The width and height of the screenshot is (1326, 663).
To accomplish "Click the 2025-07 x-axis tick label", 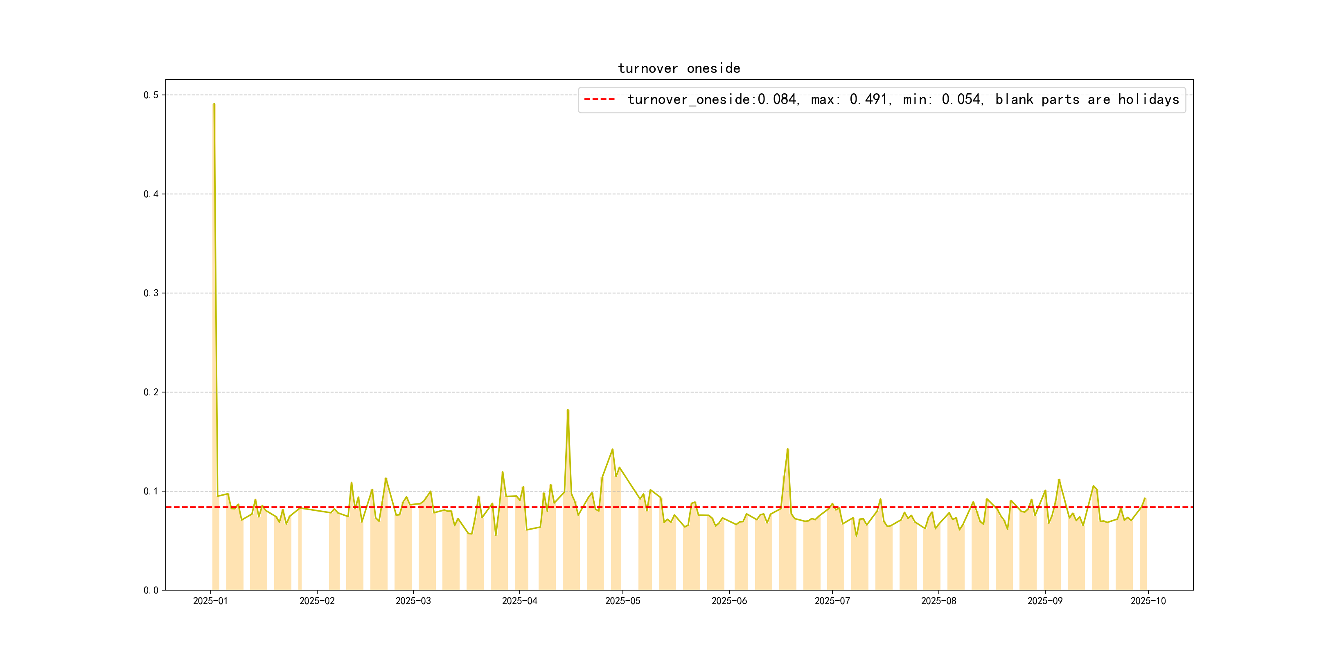I will coord(832,601).
